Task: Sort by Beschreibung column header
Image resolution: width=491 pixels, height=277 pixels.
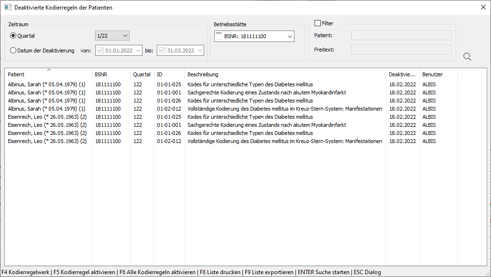Action: [285, 74]
